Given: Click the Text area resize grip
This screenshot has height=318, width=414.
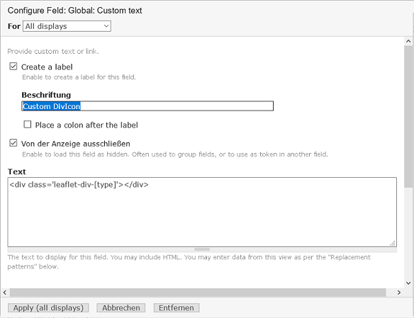Looking at the screenshot, I should pos(393,243).
